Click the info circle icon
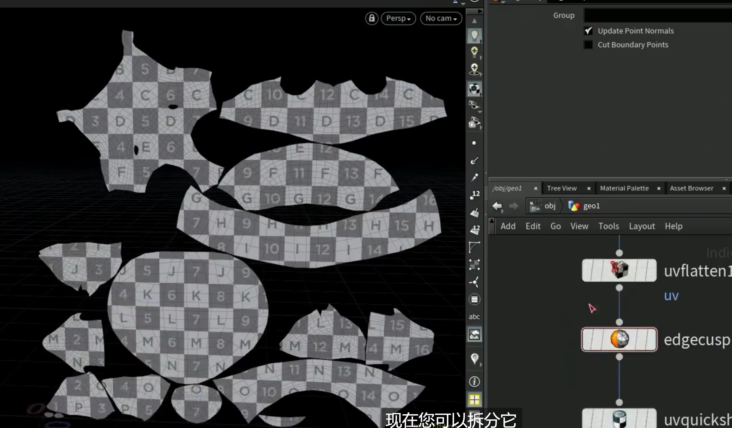Image resolution: width=732 pixels, height=428 pixels. pyautogui.click(x=474, y=382)
